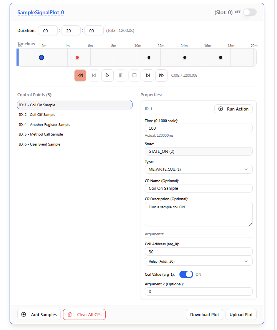This screenshot has width=277, height=330.
Task: Click the fast forward icon
Action: (x=161, y=75)
